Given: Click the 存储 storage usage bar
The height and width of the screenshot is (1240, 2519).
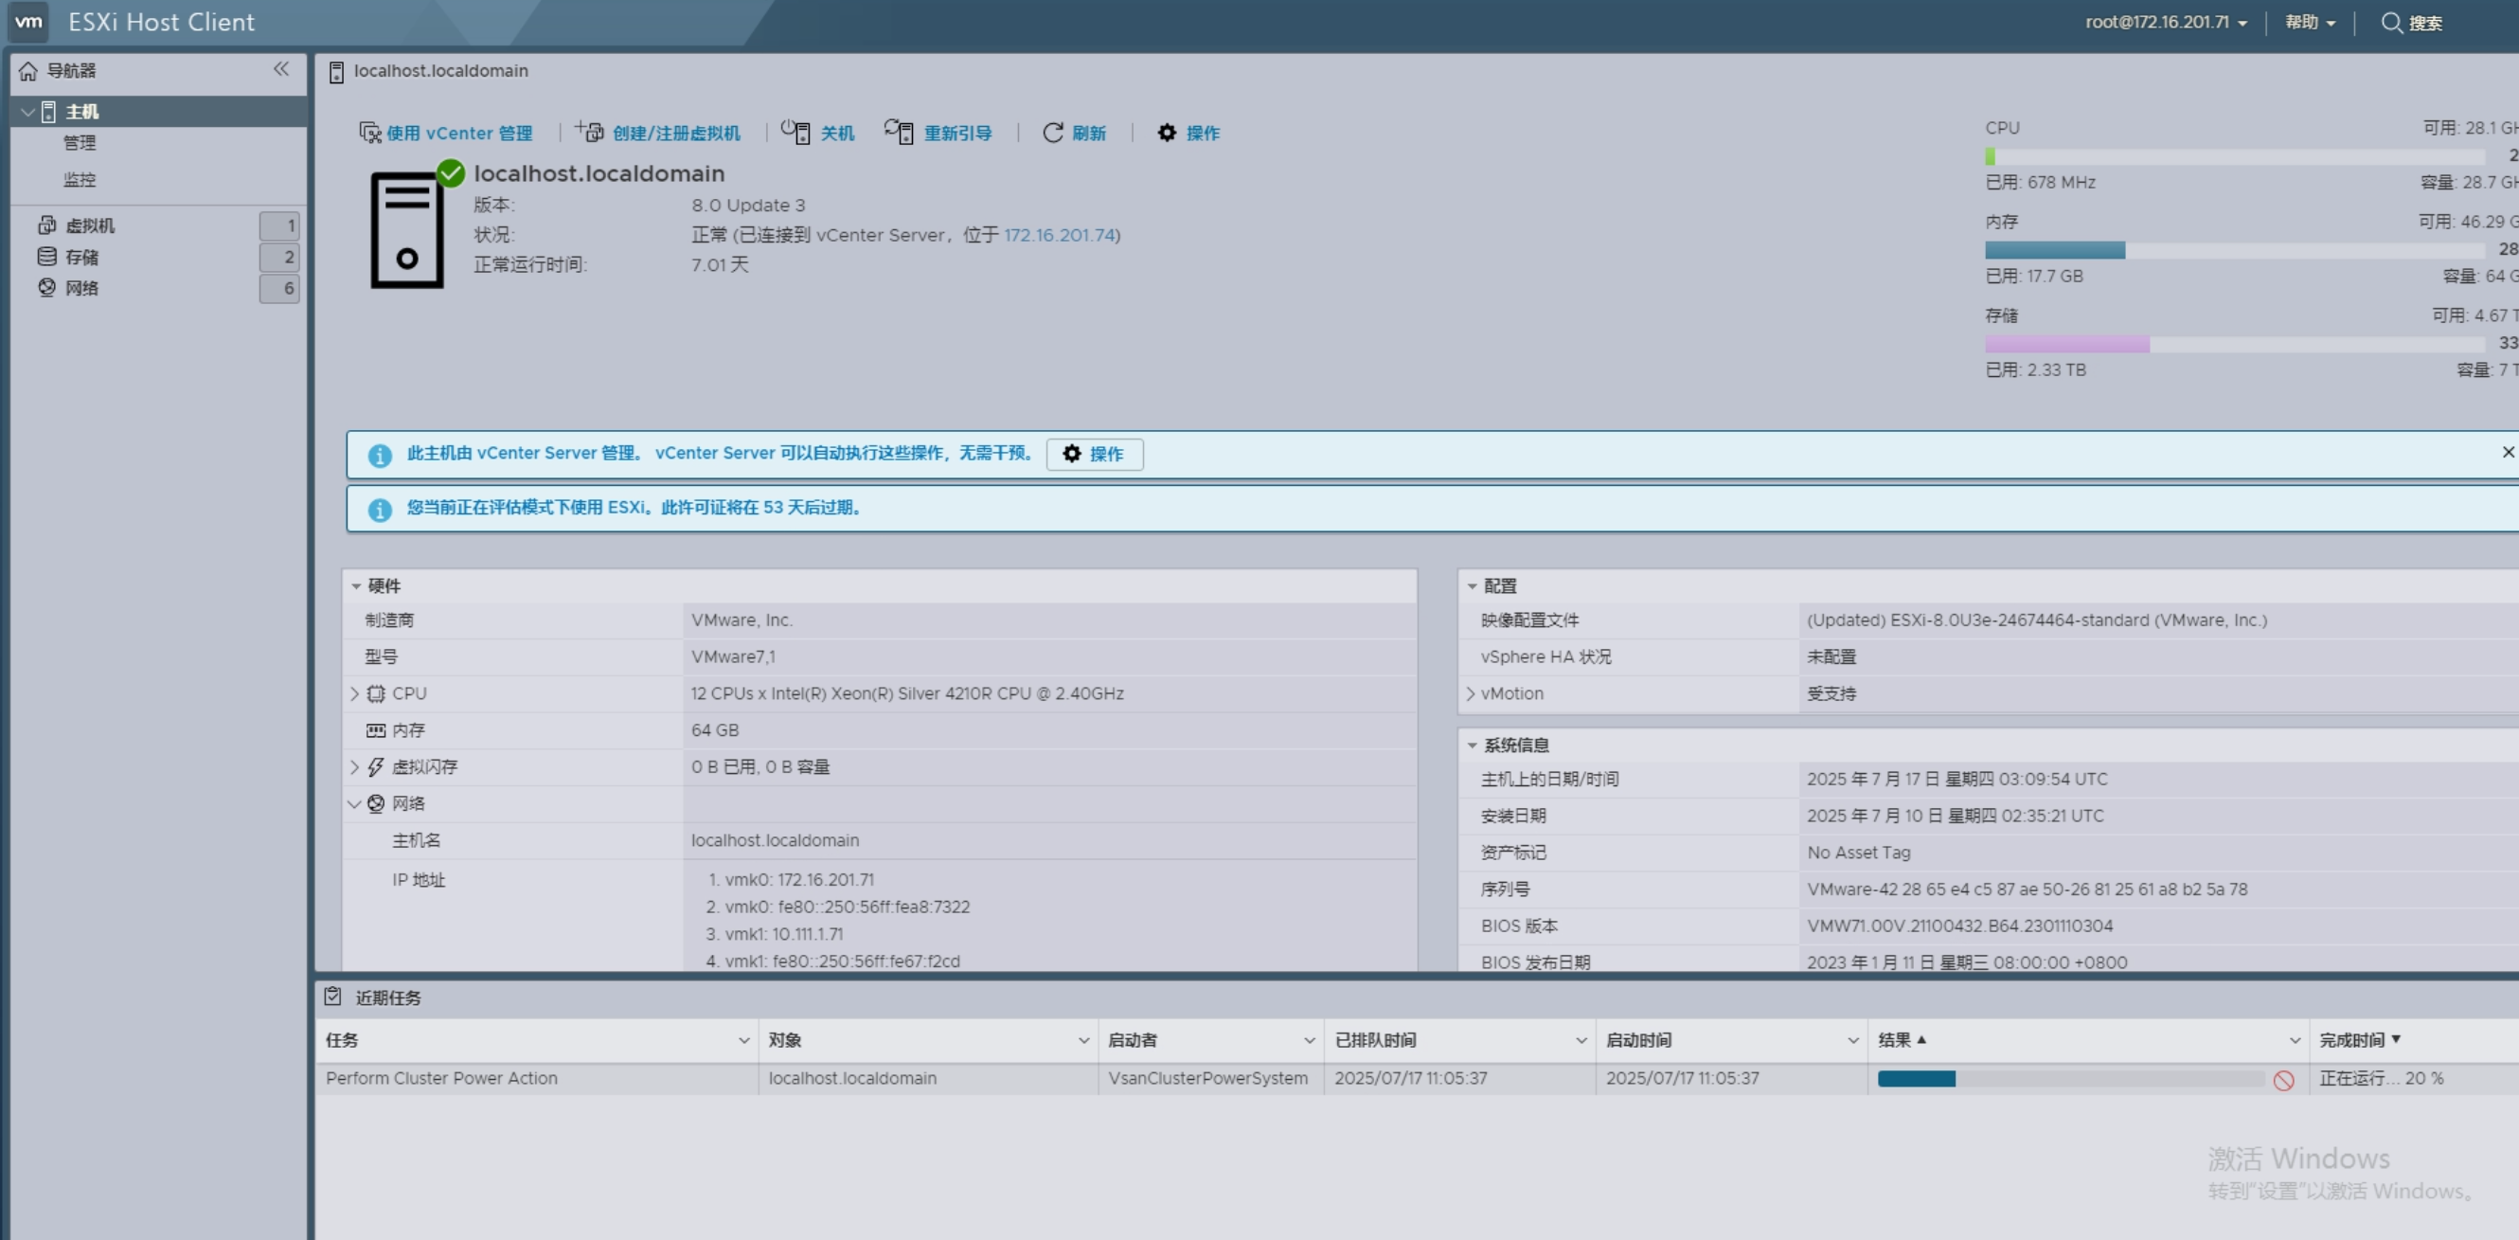Looking at the screenshot, I should (2235, 344).
